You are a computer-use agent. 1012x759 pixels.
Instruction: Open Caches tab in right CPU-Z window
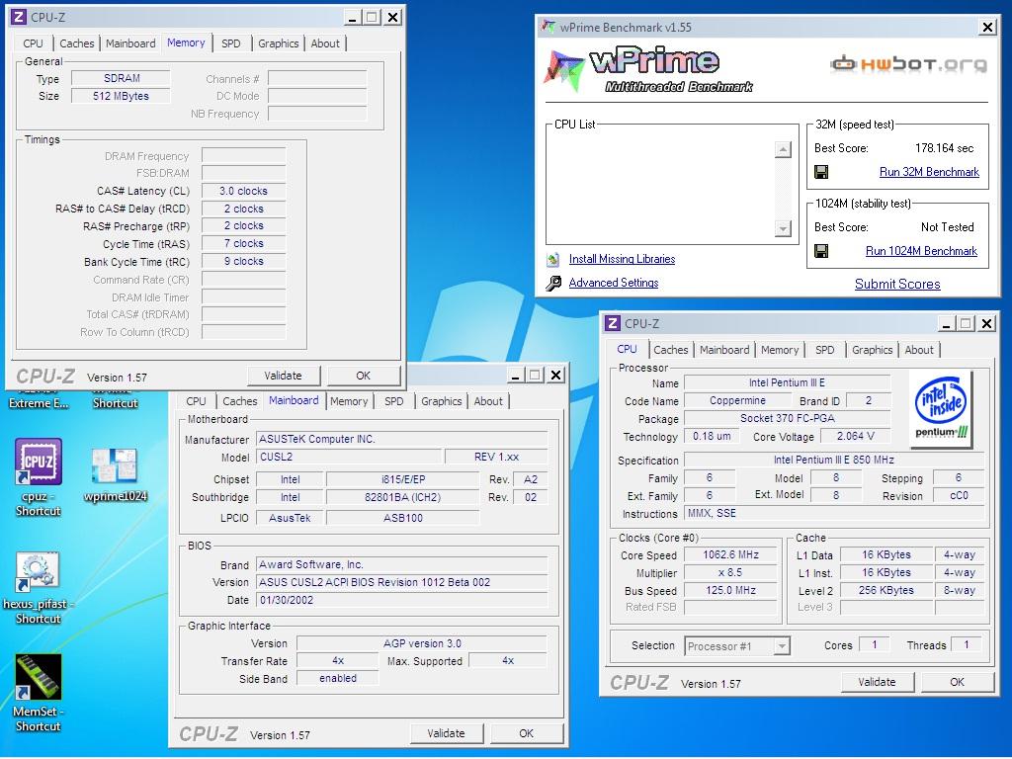(671, 350)
